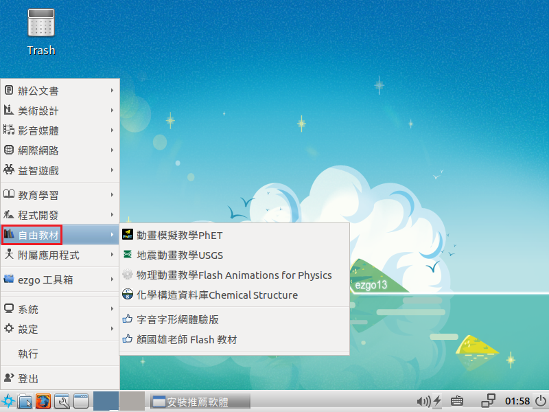
Task: Open 地震動畫教學USGS entry
Action: coord(234,255)
